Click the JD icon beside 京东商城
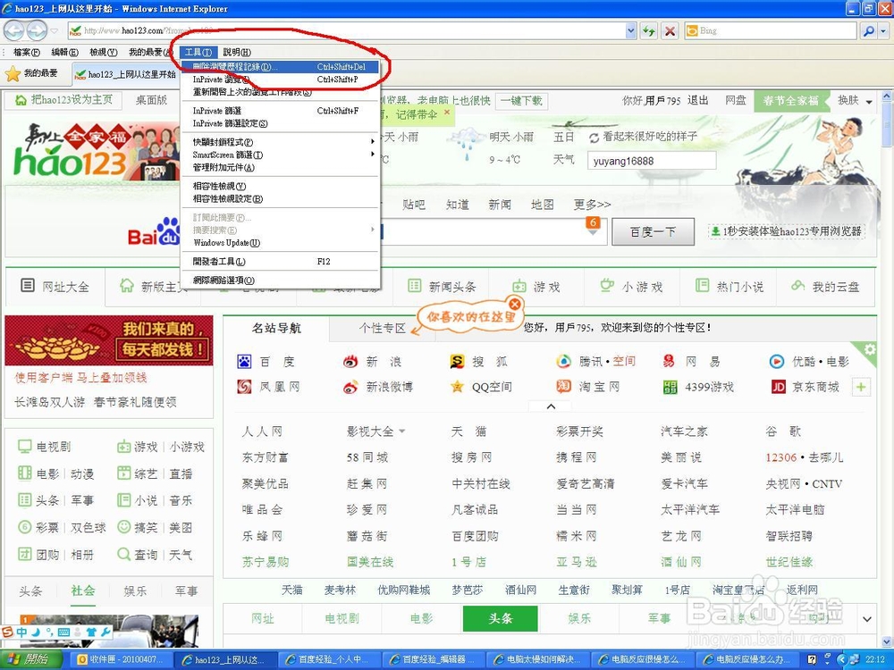Viewport: 894px width, 670px height. coord(778,388)
